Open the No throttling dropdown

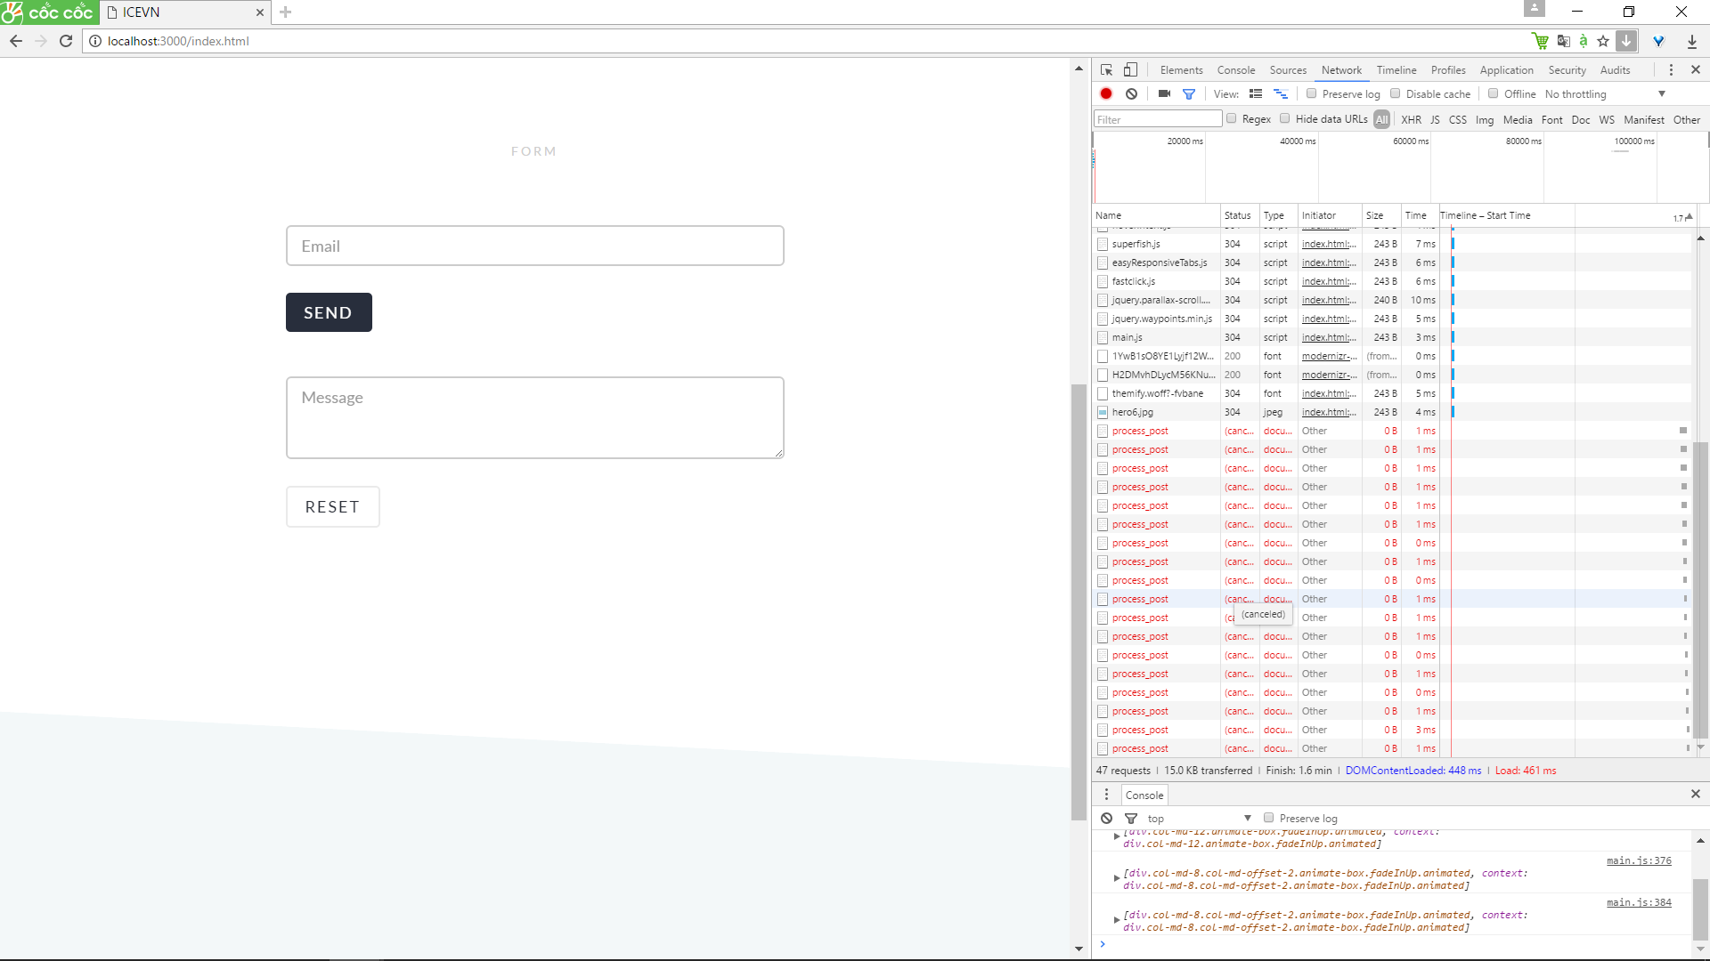point(1605,93)
